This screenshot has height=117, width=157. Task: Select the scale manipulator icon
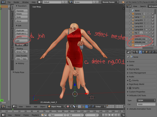click(93, 107)
